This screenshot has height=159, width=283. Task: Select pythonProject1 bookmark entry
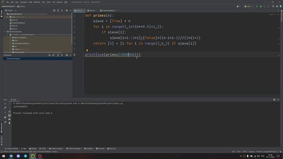coord(15,59)
